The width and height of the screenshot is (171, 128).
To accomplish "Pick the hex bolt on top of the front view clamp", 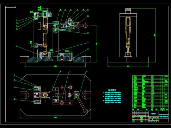I will tap(69, 21).
